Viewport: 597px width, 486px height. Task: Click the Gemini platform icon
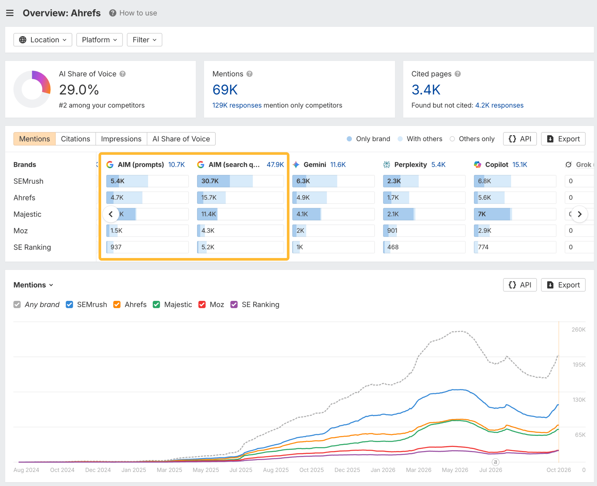296,165
